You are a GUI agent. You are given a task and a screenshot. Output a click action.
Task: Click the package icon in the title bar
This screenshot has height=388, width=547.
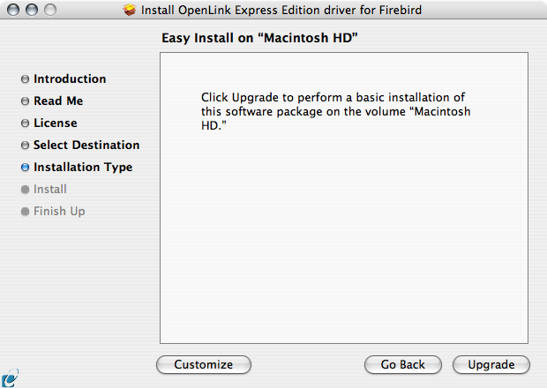(x=131, y=10)
